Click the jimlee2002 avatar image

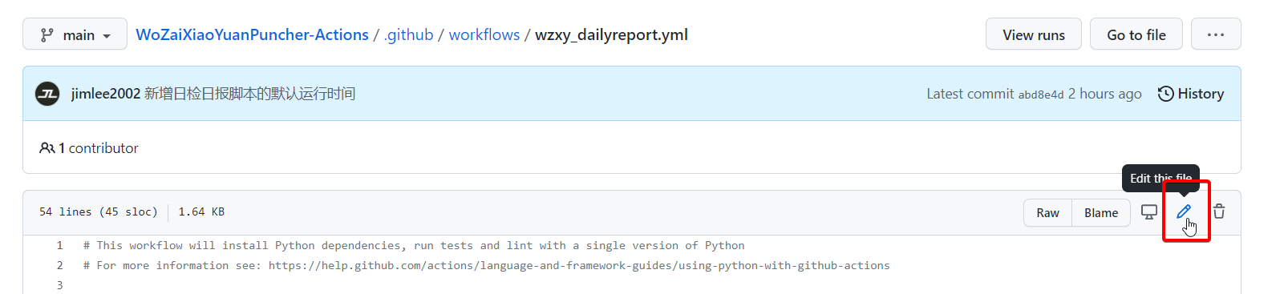(x=47, y=94)
